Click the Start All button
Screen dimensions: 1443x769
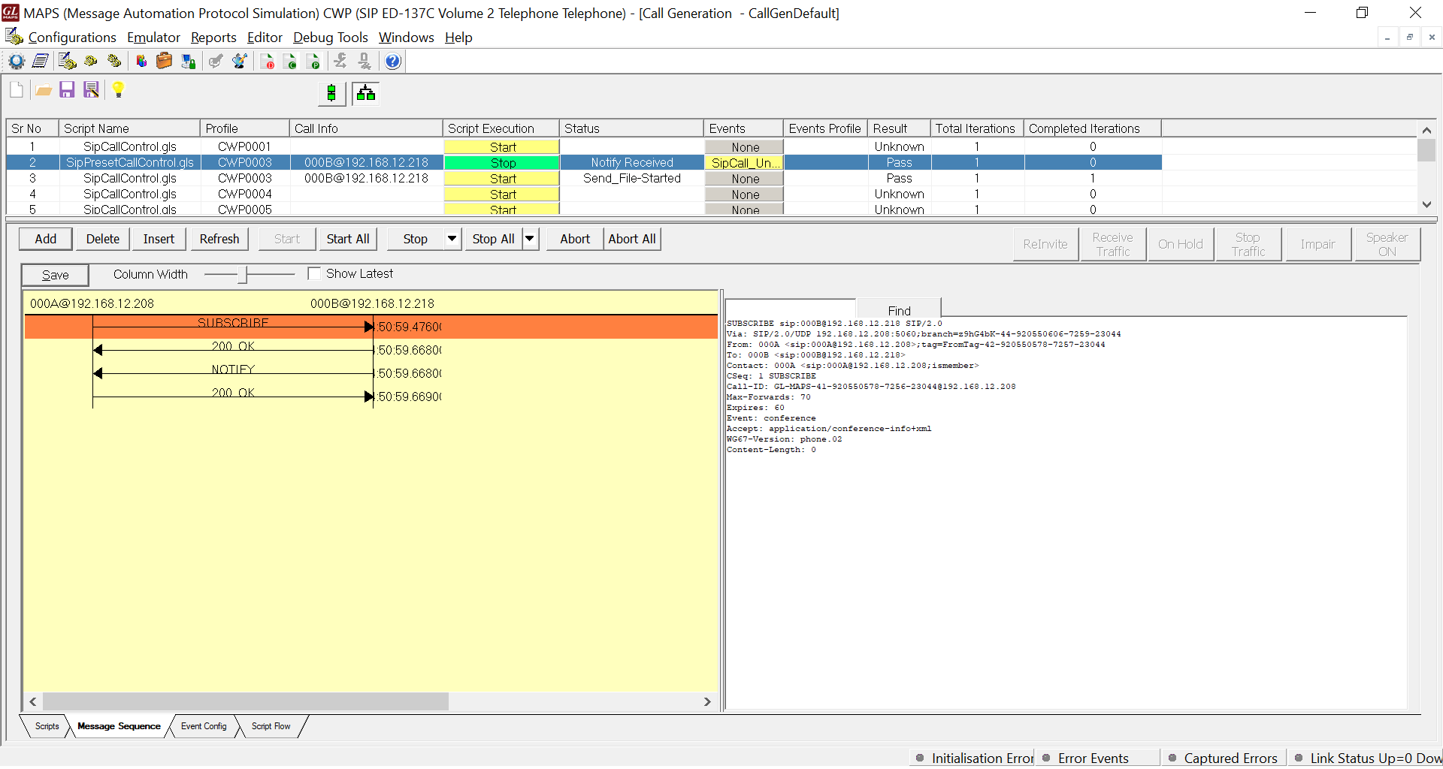(x=348, y=239)
